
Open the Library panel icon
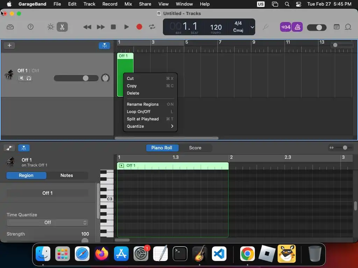(x=10, y=27)
